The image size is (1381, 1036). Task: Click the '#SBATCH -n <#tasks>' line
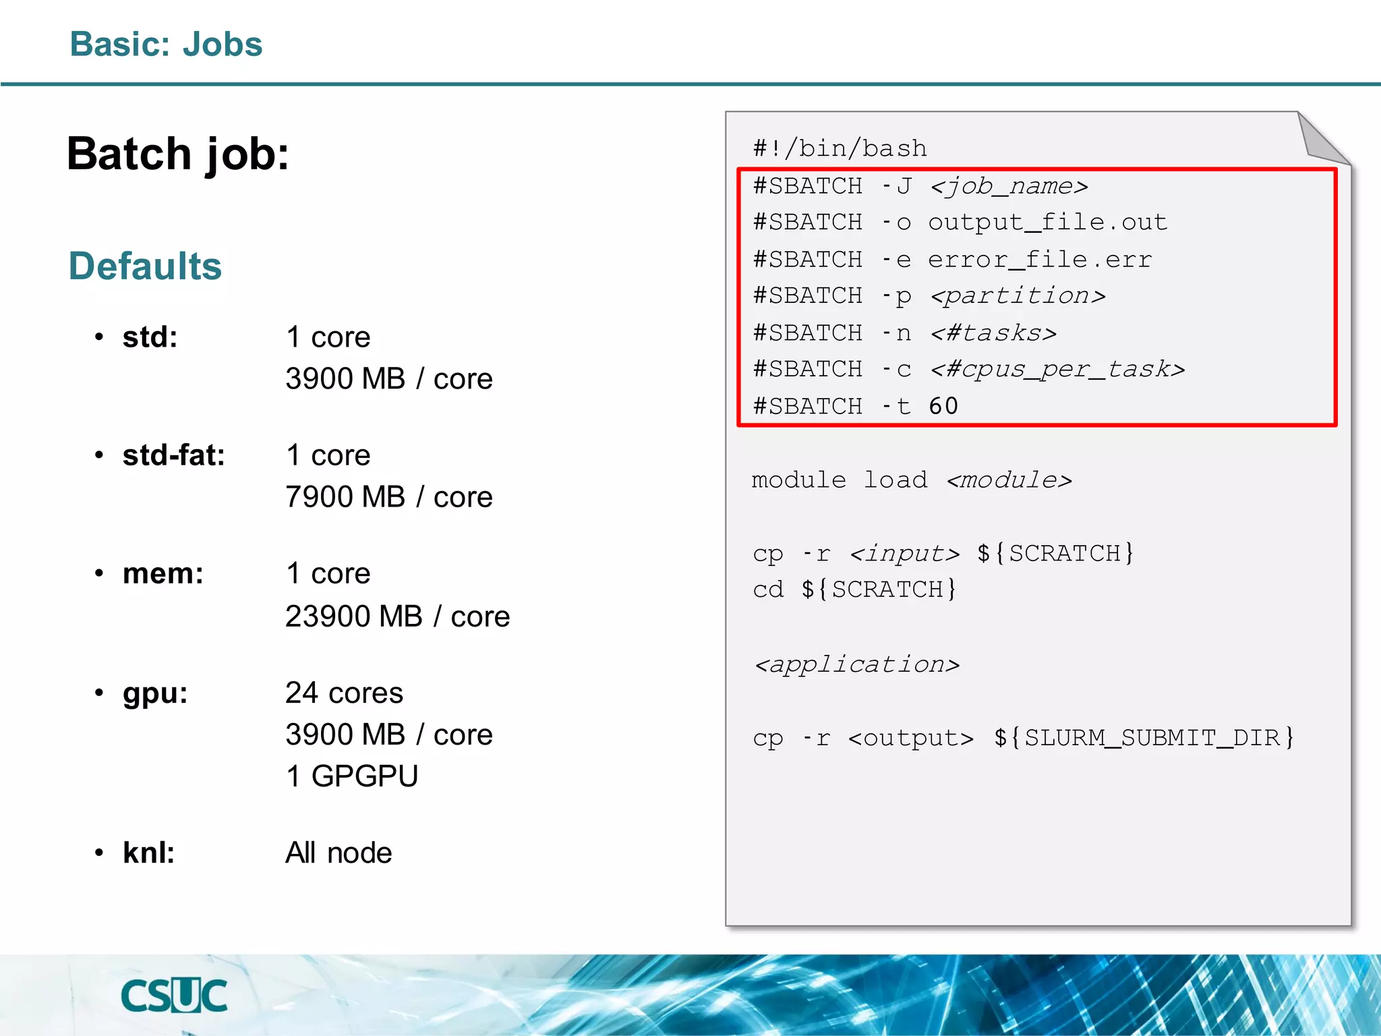point(904,333)
